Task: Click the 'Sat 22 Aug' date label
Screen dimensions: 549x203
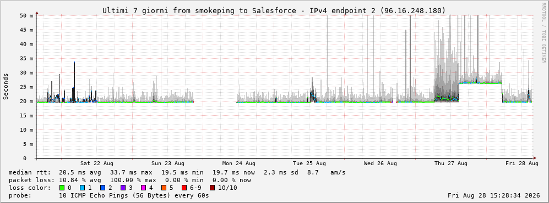Action: coord(96,163)
